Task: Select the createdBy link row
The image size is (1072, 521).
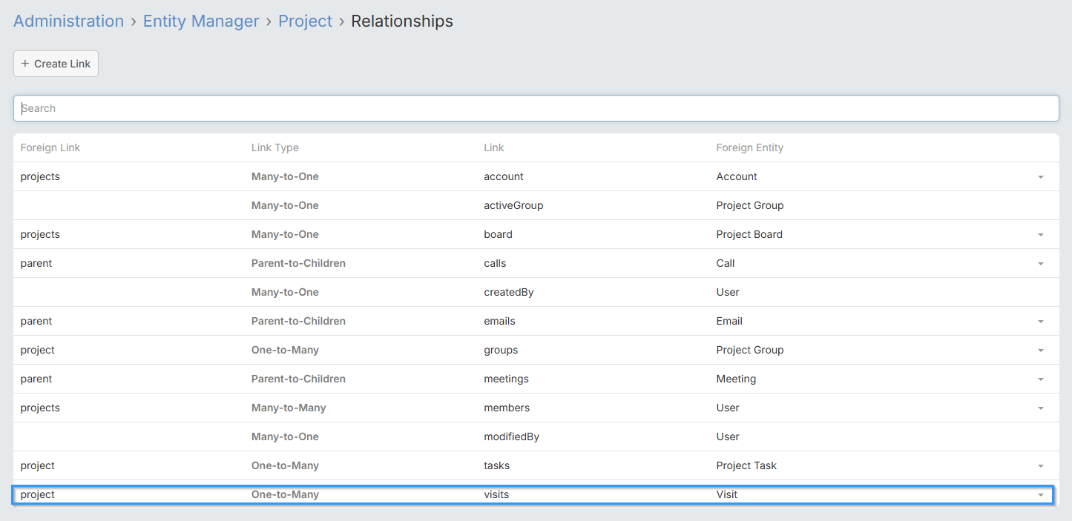Action: [508, 292]
